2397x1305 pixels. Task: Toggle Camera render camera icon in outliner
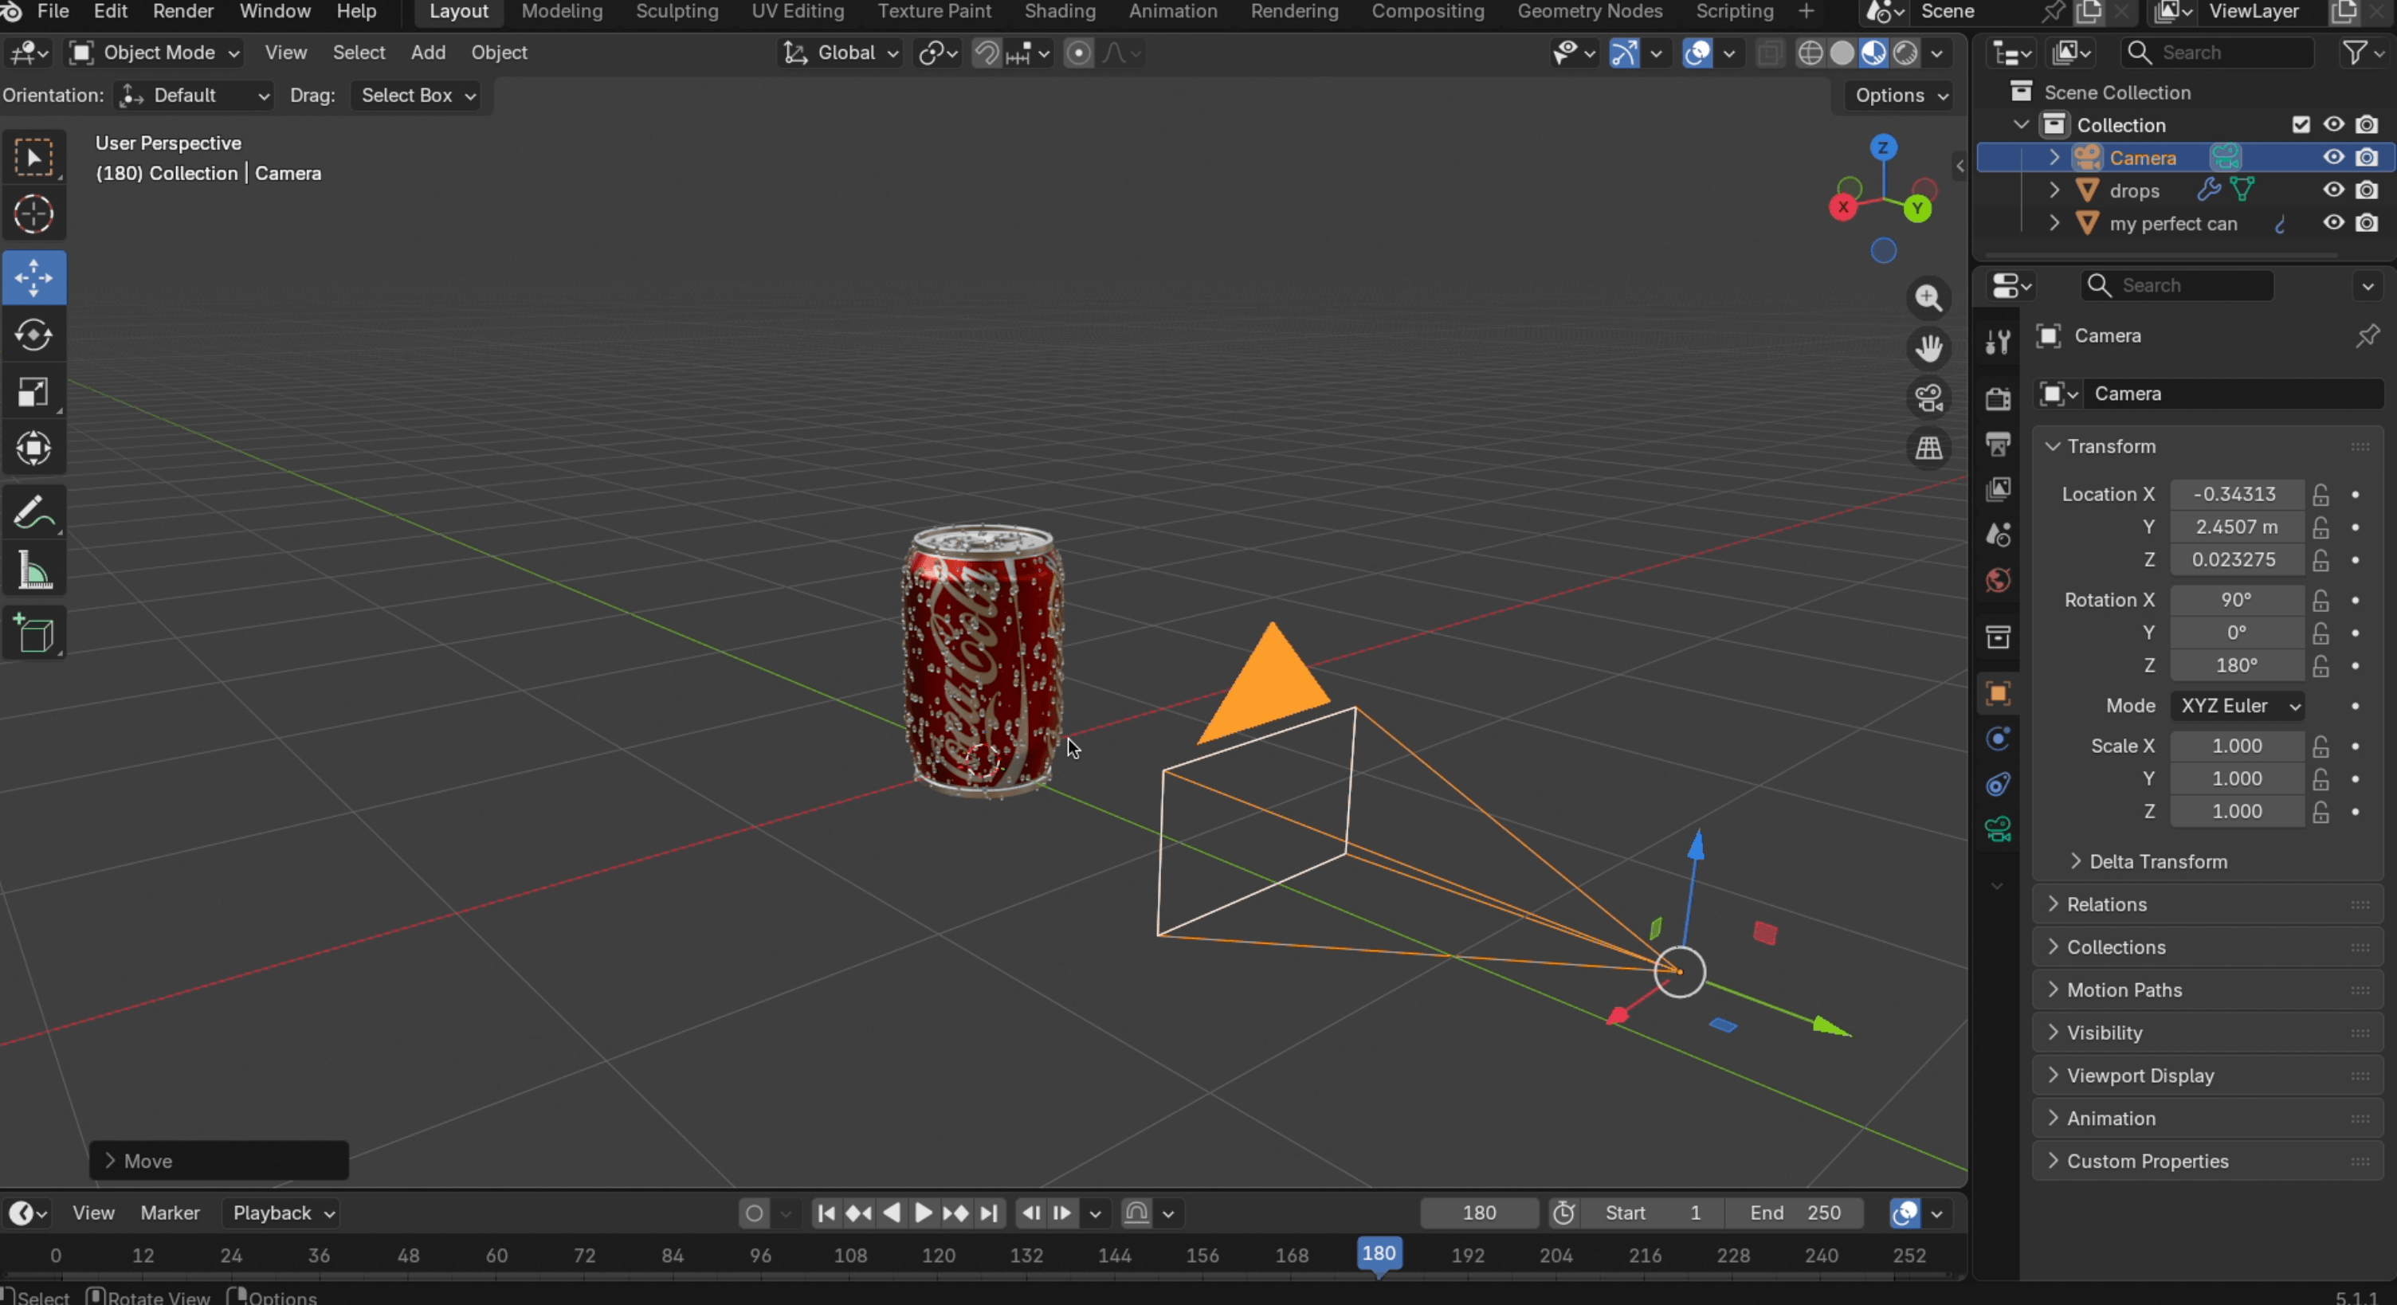pyautogui.click(x=2366, y=157)
